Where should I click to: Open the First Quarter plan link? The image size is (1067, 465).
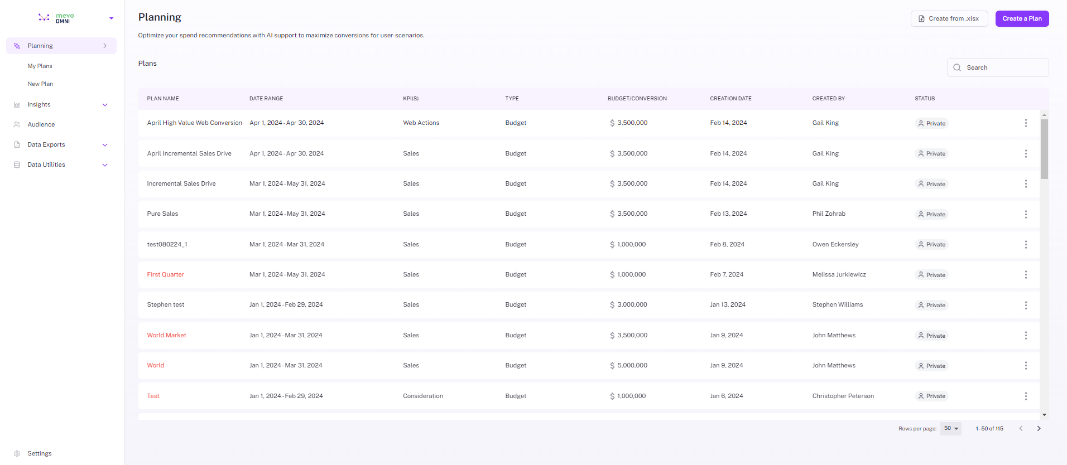166,275
